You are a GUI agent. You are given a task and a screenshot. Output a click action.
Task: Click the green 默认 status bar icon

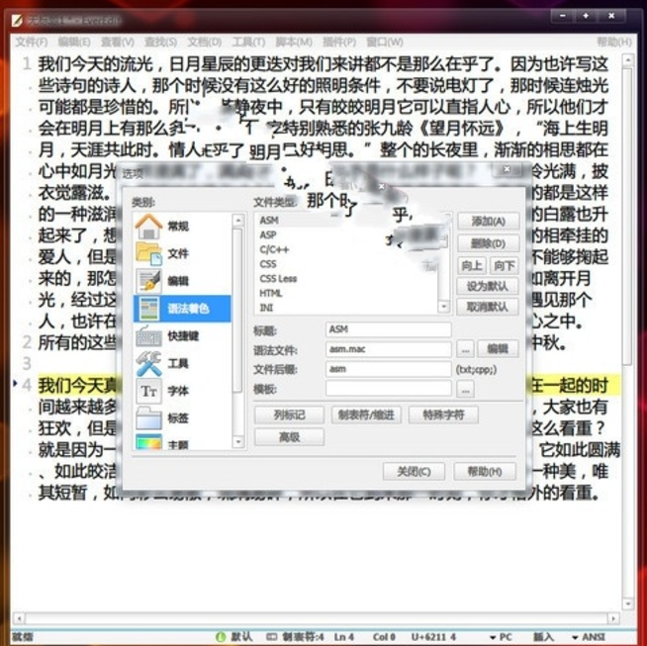[x=221, y=636]
